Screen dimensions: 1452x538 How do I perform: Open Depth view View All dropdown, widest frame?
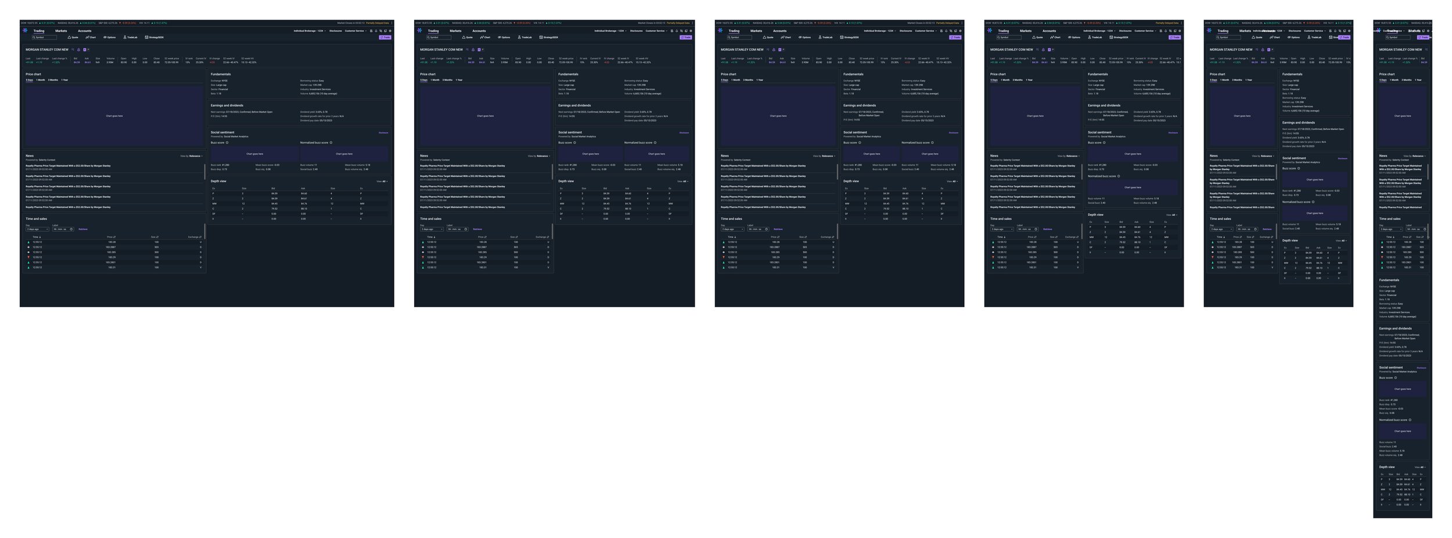382,182
